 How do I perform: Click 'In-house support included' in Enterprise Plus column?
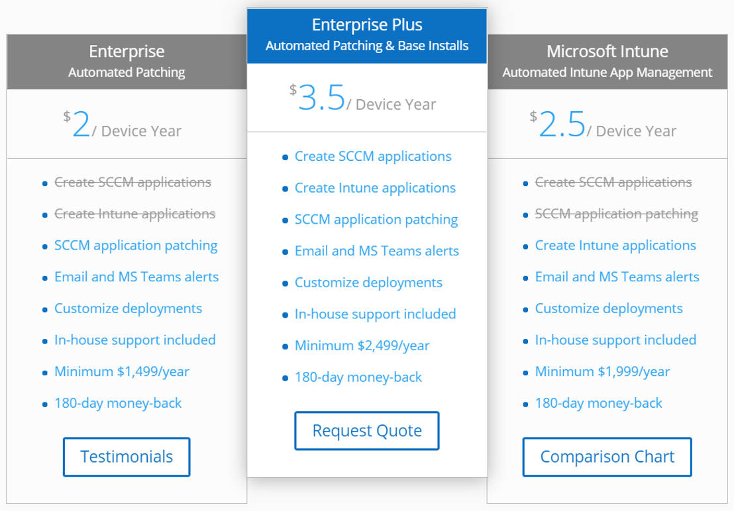375,314
